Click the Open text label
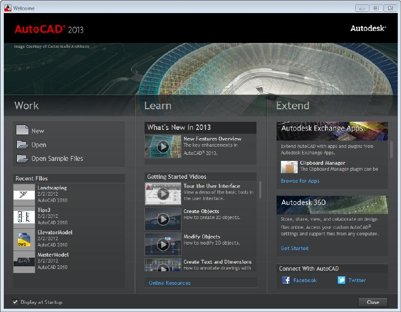Image resolution: width=401 pixels, height=312 pixels. click(39, 145)
